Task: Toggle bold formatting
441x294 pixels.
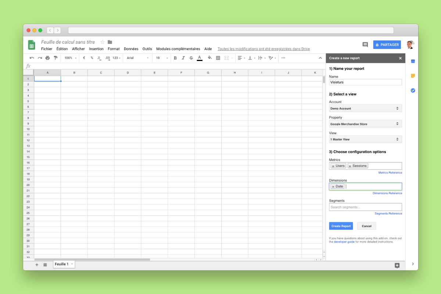Action: coord(175,58)
